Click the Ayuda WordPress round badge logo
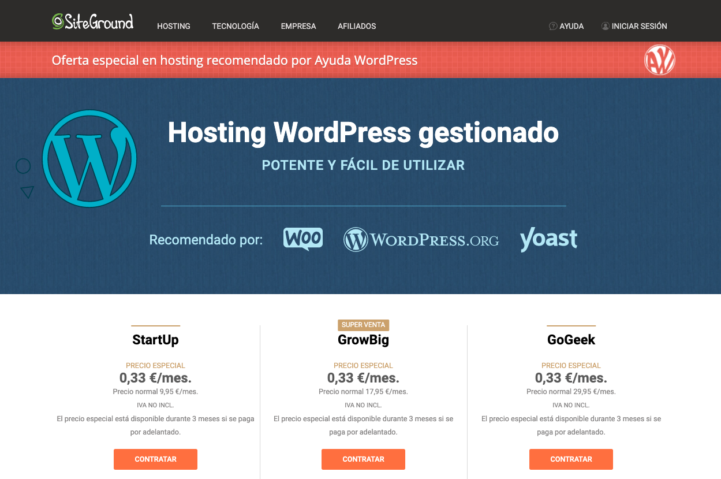The height and width of the screenshot is (479, 721). (659, 60)
